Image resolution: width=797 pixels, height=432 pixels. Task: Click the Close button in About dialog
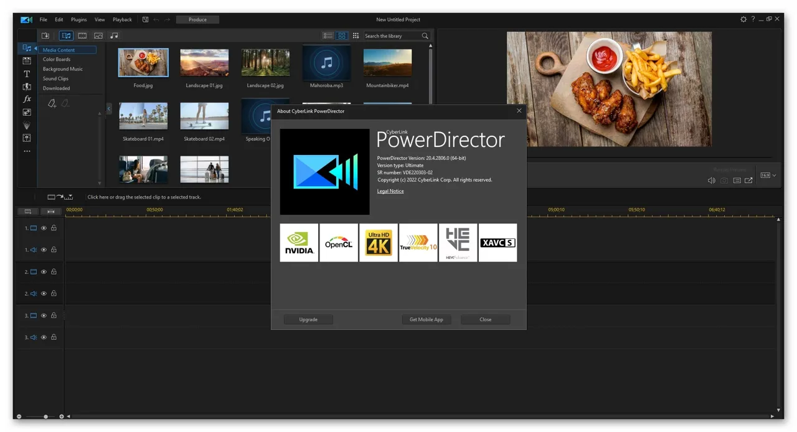pos(486,319)
